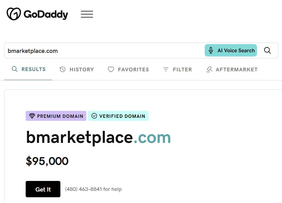
Task: Expand the Filter options
Action: point(182,69)
